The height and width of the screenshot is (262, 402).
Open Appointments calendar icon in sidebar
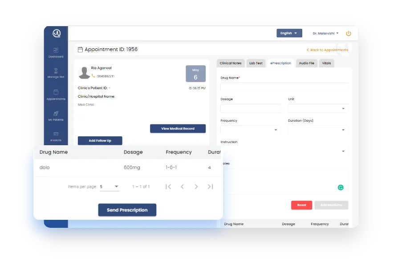pyautogui.click(x=56, y=92)
